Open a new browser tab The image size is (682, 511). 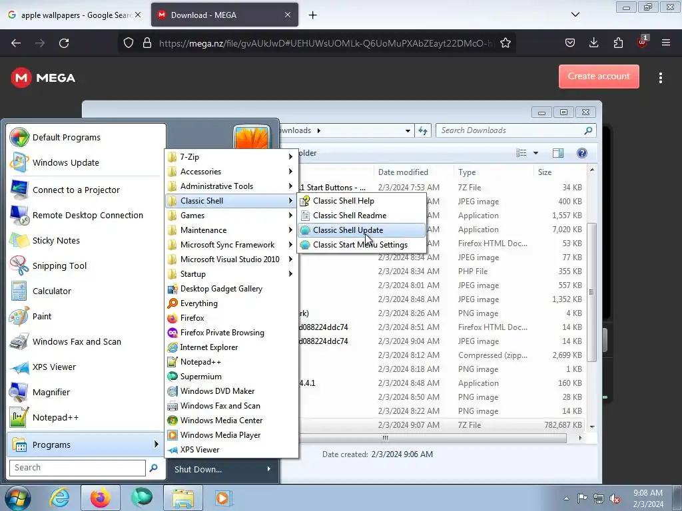pos(313,15)
